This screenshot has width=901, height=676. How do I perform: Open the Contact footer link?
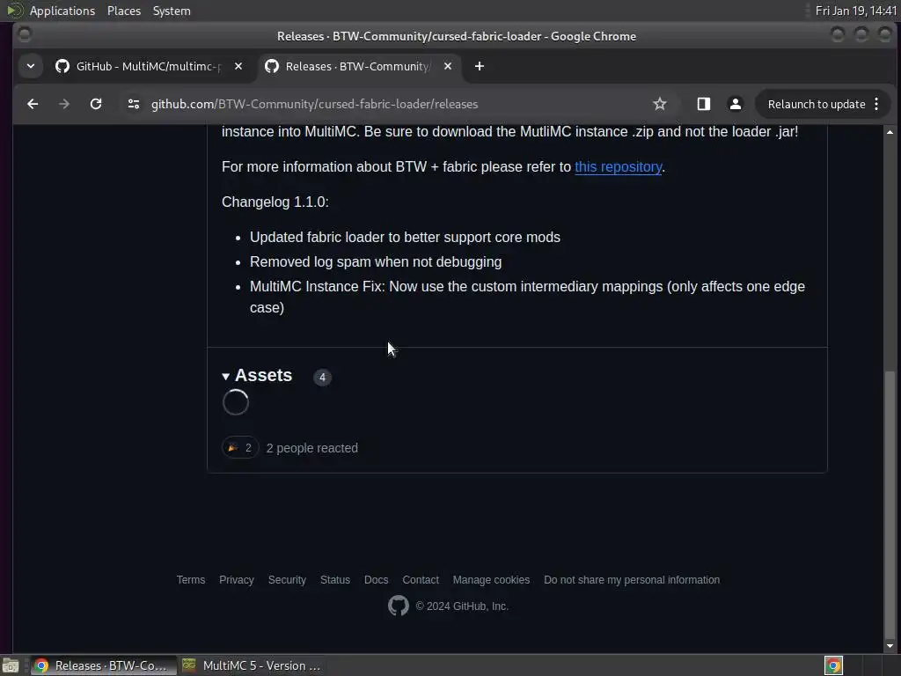pyautogui.click(x=420, y=580)
